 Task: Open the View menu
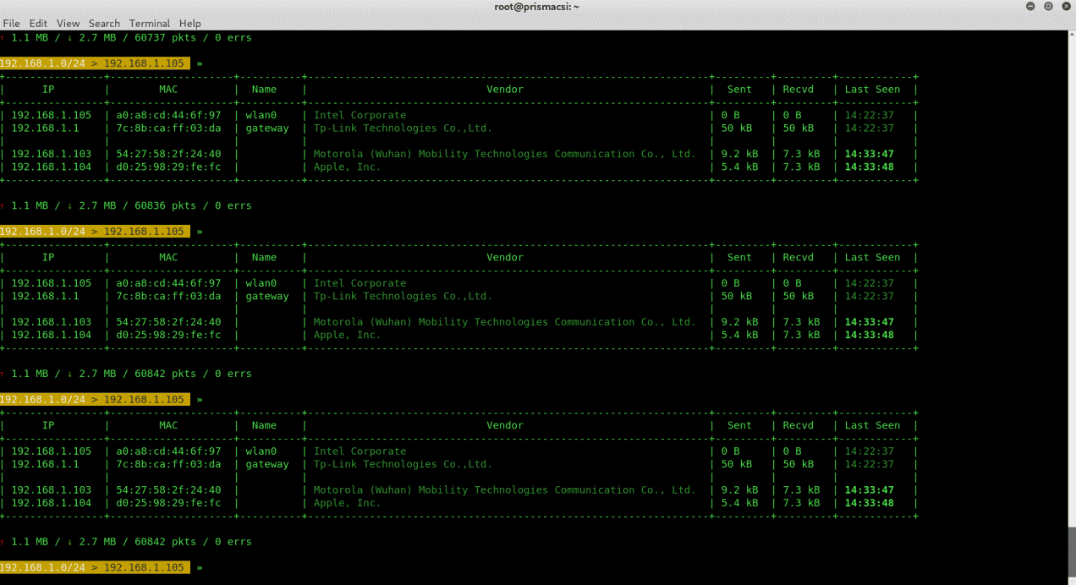pos(68,23)
